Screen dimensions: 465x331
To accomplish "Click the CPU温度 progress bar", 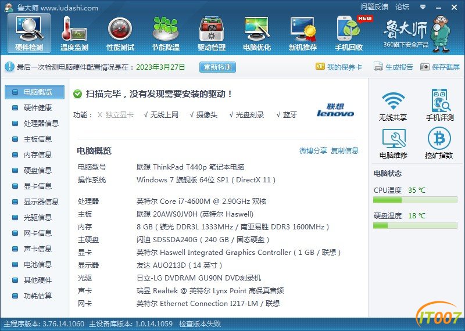I will [415, 200].
